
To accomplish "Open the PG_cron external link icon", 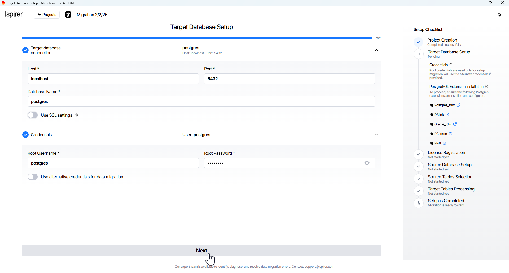I will pos(451,134).
